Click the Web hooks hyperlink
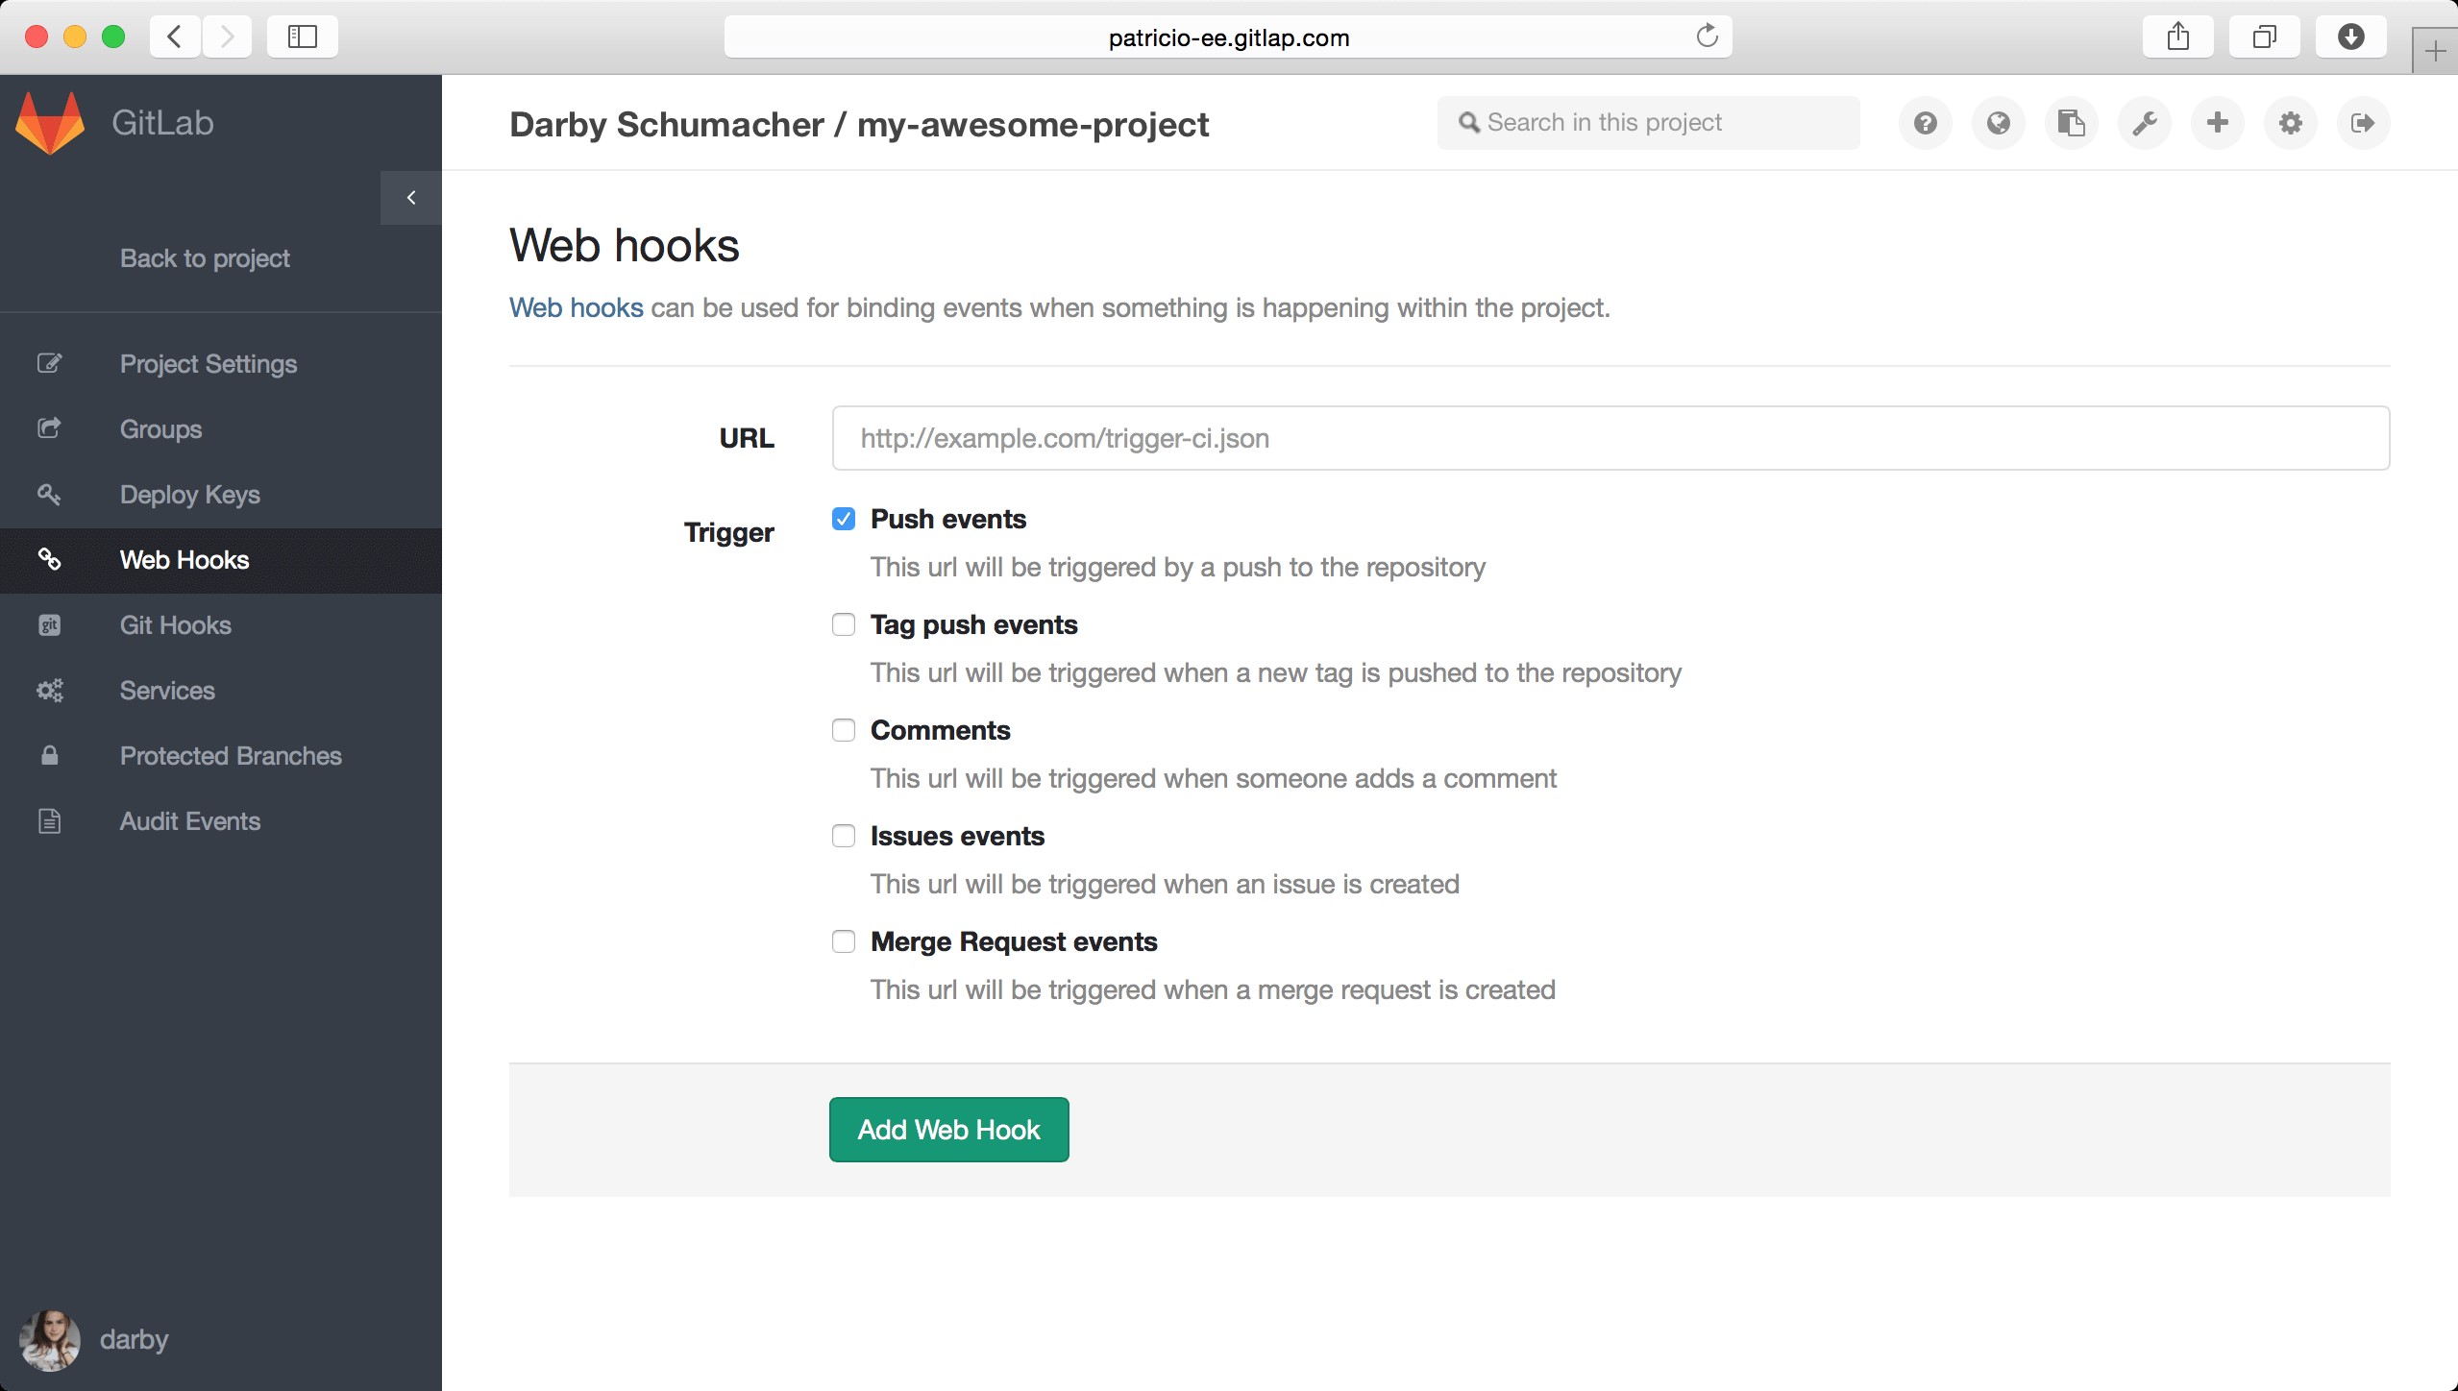 click(x=576, y=307)
